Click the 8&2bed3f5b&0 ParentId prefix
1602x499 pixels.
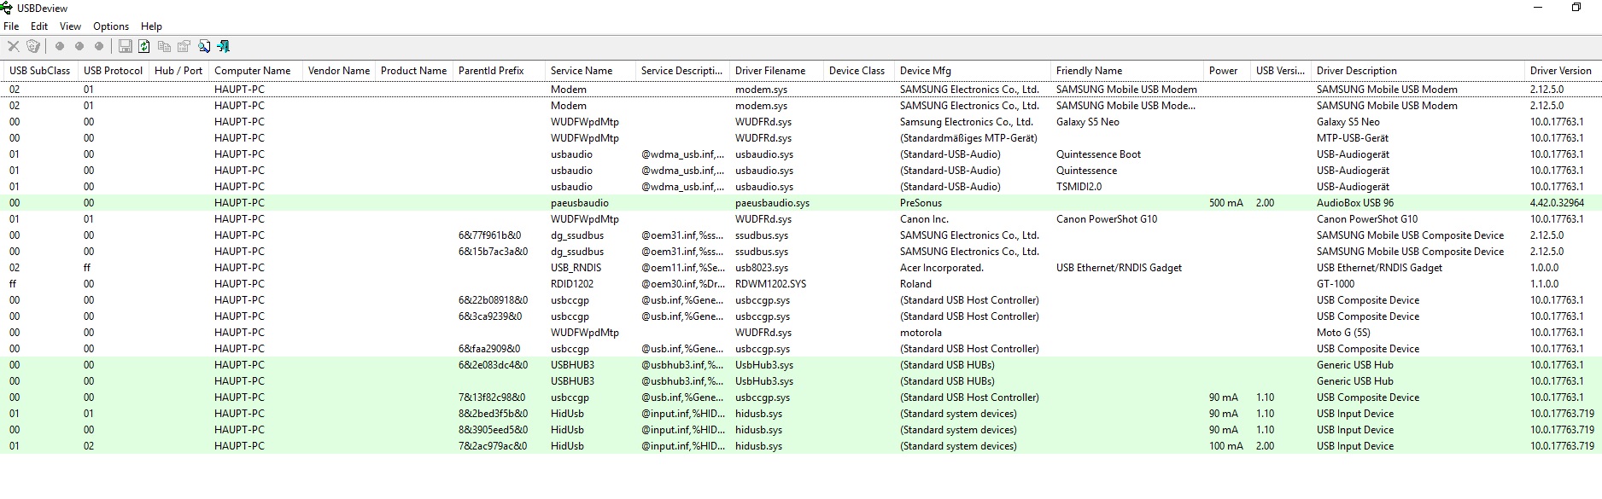(493, 414)
